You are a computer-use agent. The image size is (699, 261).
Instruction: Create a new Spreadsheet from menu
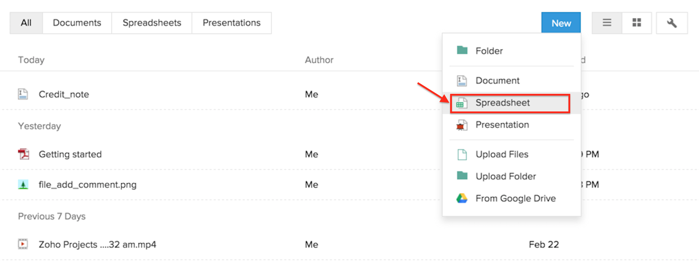coord(502,103)
